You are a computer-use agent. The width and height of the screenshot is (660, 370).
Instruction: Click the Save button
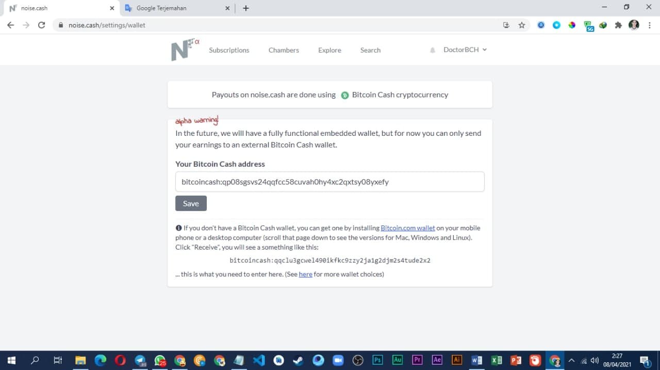[191, 203]
